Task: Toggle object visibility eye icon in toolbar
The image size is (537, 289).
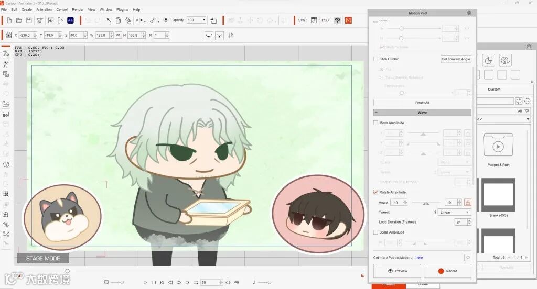Action: [166, 20]
